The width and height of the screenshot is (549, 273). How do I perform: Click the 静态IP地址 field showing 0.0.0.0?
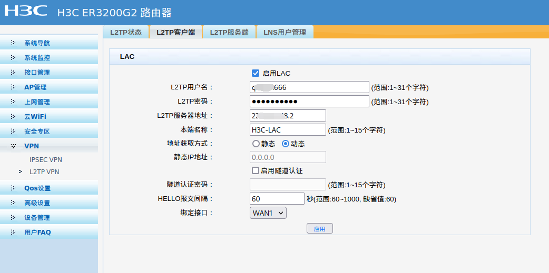[288, 157]
